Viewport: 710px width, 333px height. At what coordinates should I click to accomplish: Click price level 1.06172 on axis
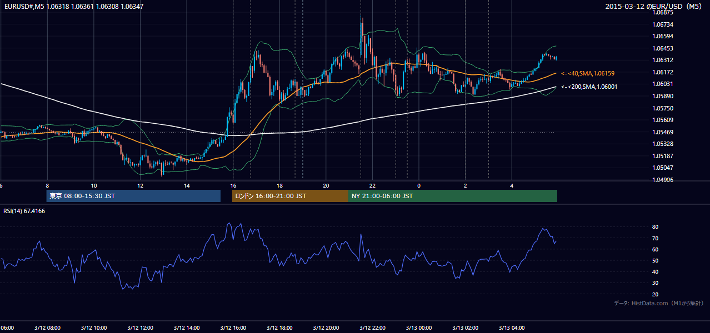pos(663,72)
